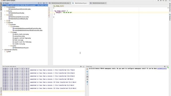Collapse the images folder
171x96 pixels.
pos(9,32)
